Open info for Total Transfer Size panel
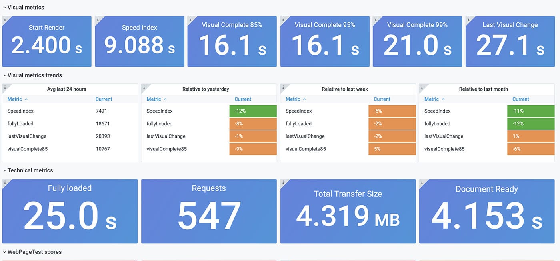Image resolution: width=560 pixels, height=261 pixels. [283, 182]
